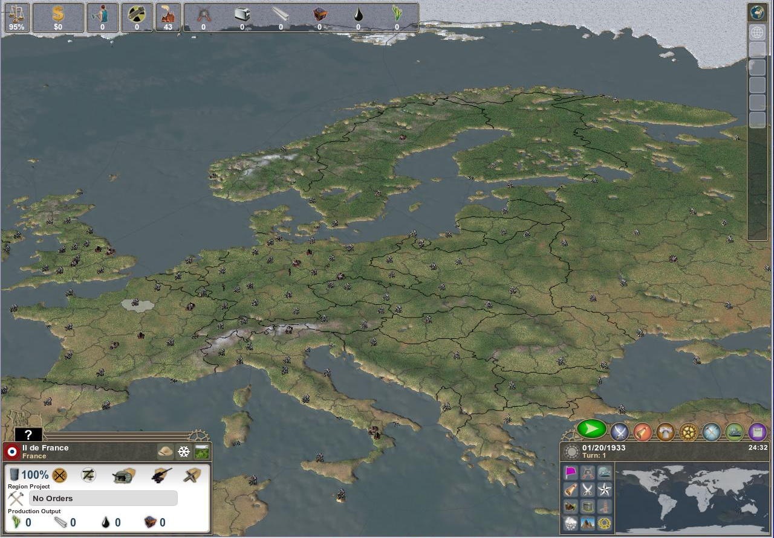Switch to the snowflake tab in region panel header
Screen dimensions: 774x538
coord(183,451)
